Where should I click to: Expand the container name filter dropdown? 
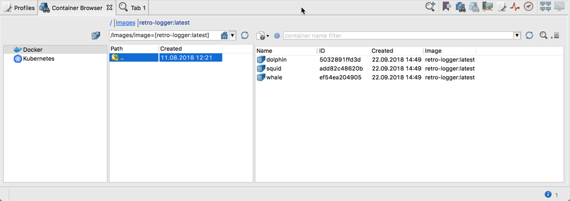point(517,36)
